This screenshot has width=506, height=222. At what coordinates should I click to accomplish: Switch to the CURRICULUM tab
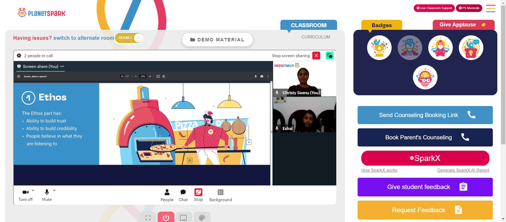(x=316, y=37)
